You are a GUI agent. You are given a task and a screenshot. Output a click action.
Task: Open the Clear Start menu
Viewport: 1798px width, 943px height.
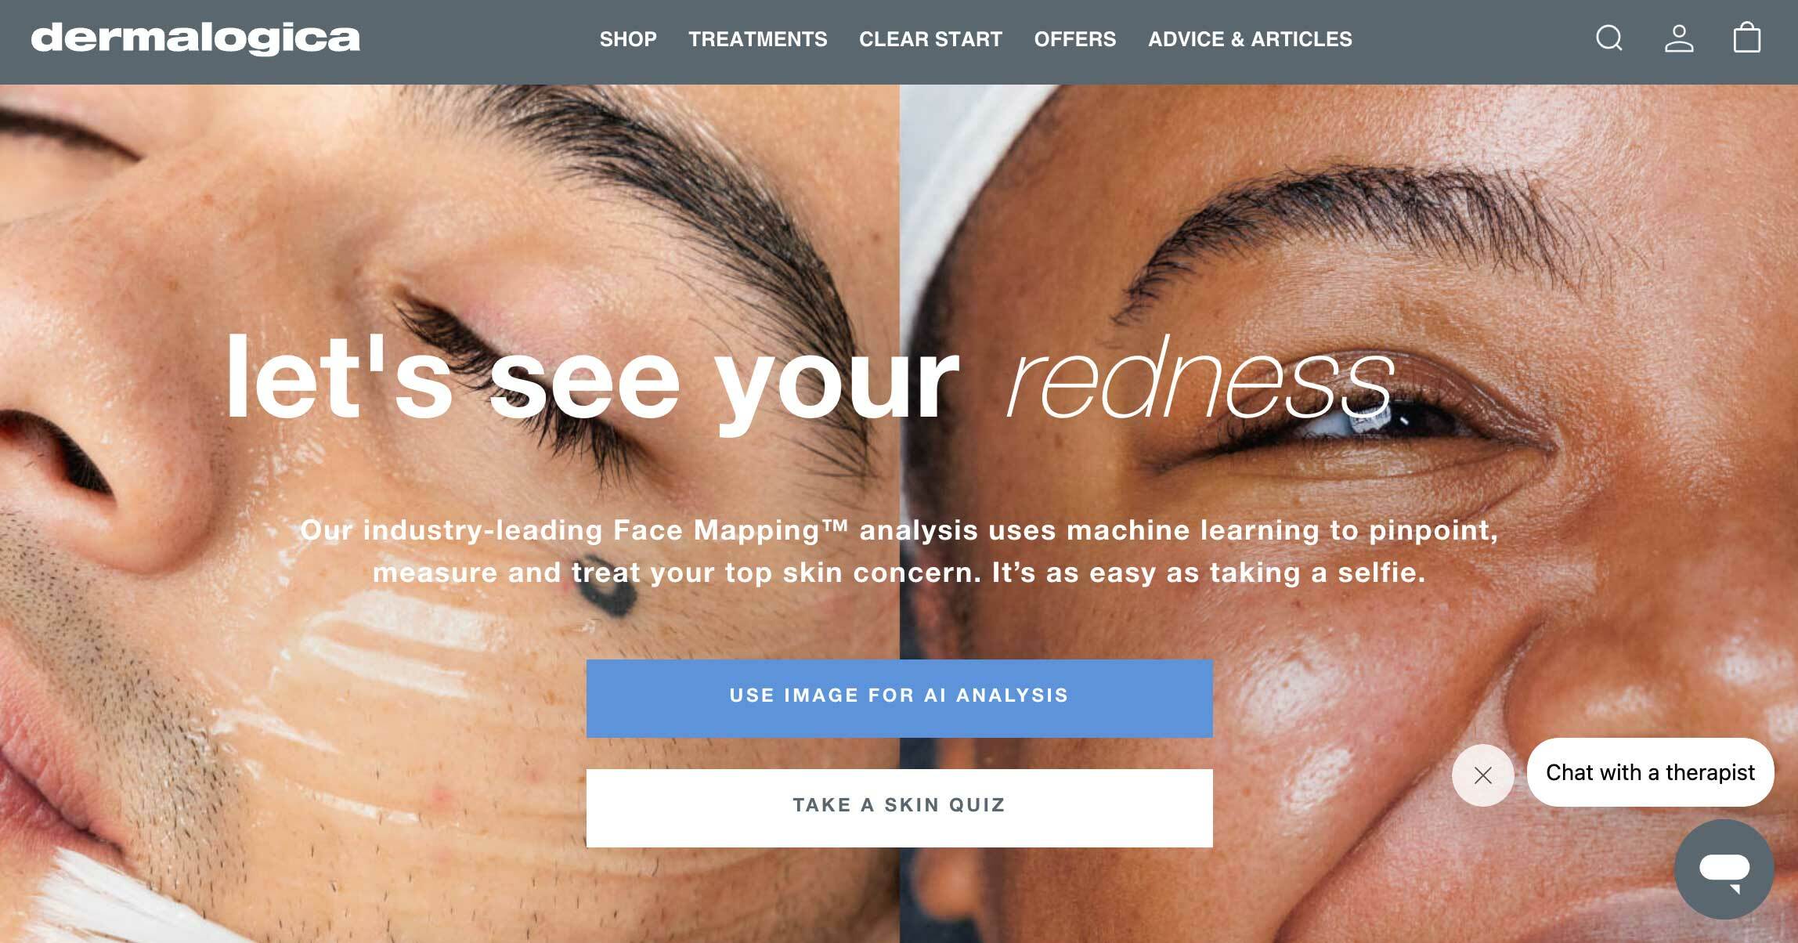930,39
